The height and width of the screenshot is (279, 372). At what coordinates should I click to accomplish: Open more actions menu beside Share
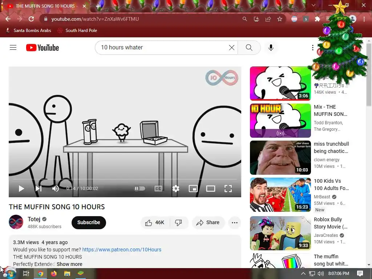pos(235,223)
